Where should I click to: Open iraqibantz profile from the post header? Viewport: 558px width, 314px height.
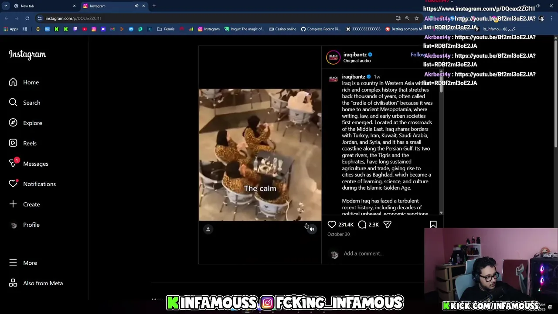click(x=355, y=55)
